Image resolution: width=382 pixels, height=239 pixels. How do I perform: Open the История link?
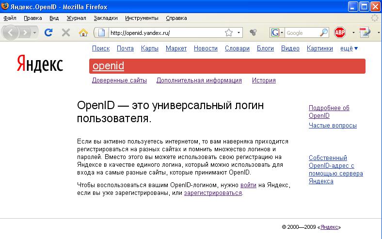point(264,80)
